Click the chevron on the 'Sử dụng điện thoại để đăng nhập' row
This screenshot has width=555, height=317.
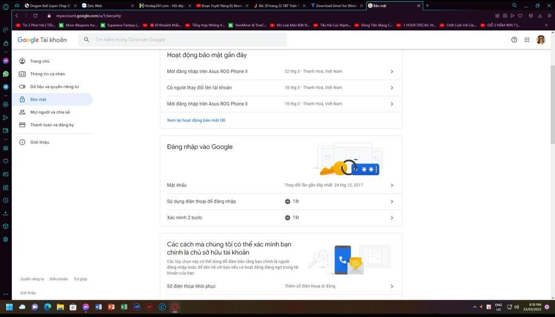click(392, 201)
